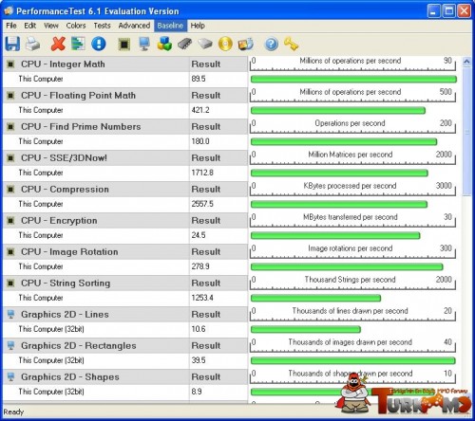
Task: Run the CPU test suite chip icon
Action: [124, 44]
